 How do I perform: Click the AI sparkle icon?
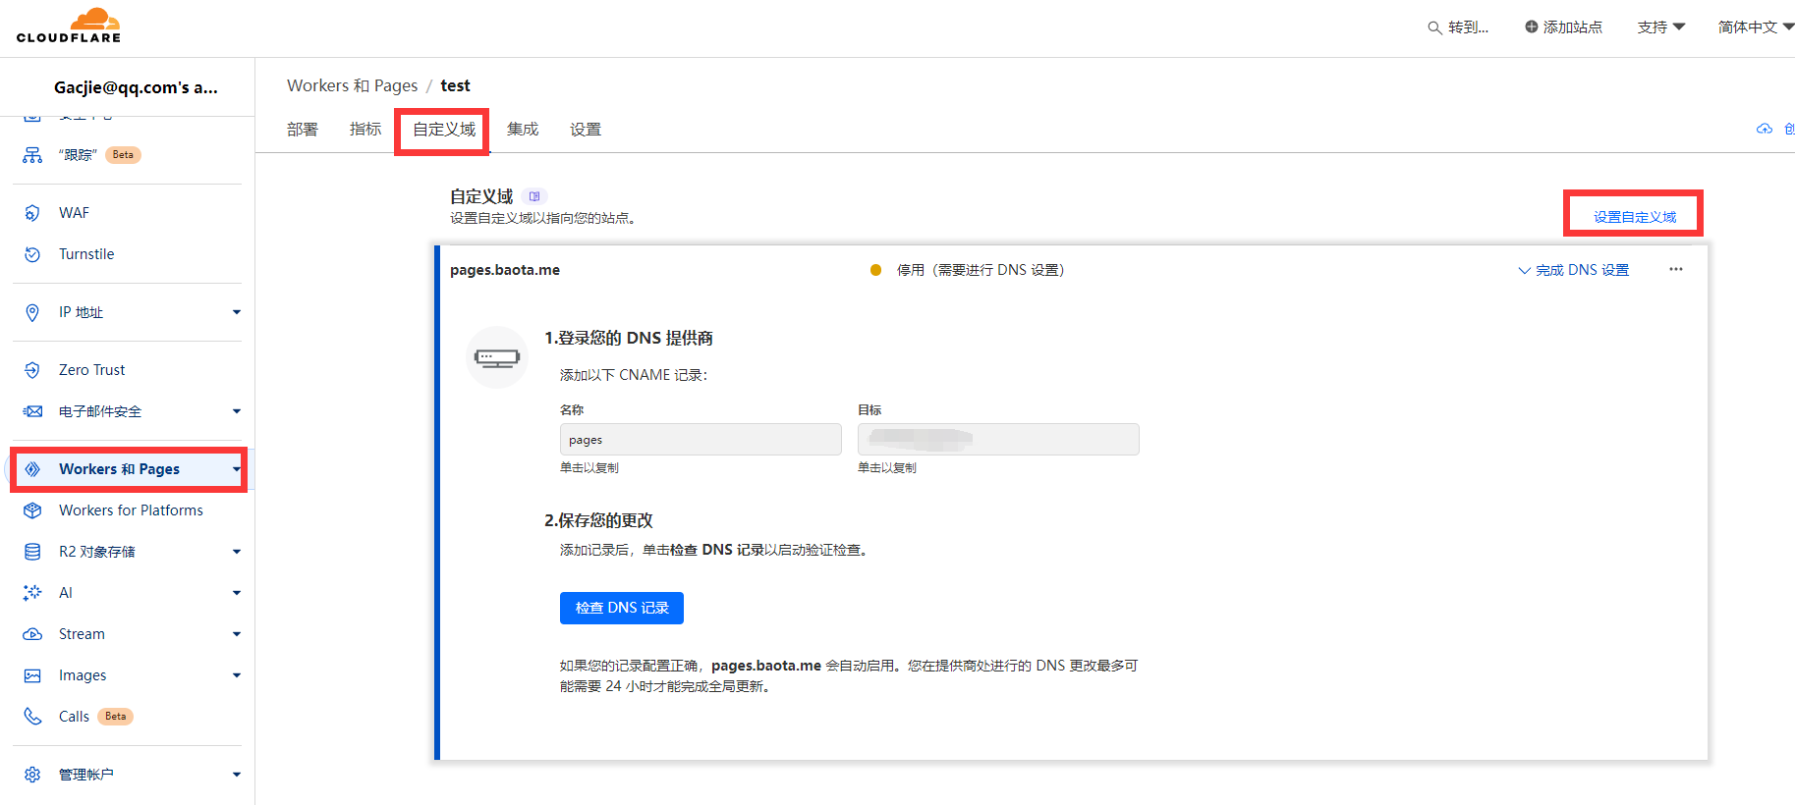(32, 593)
